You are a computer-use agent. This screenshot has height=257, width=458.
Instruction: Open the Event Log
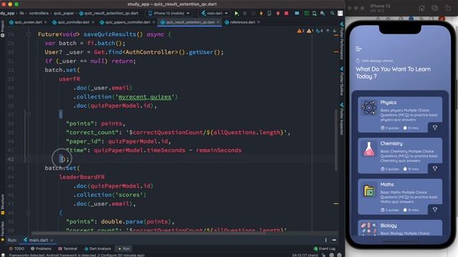[324, 248]
